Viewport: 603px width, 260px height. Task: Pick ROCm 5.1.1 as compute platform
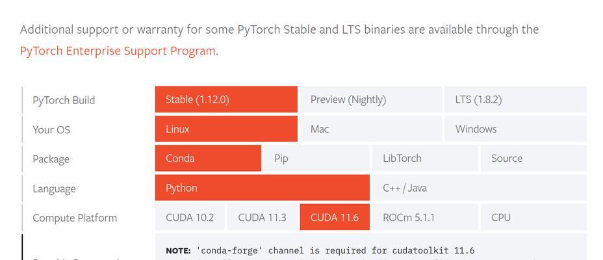tap(425, 217)
